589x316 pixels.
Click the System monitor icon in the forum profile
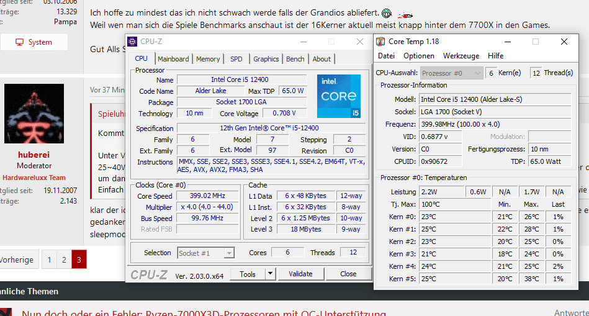pos(19,42)
